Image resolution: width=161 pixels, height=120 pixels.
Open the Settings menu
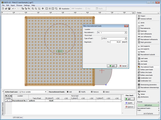point(27,5)
